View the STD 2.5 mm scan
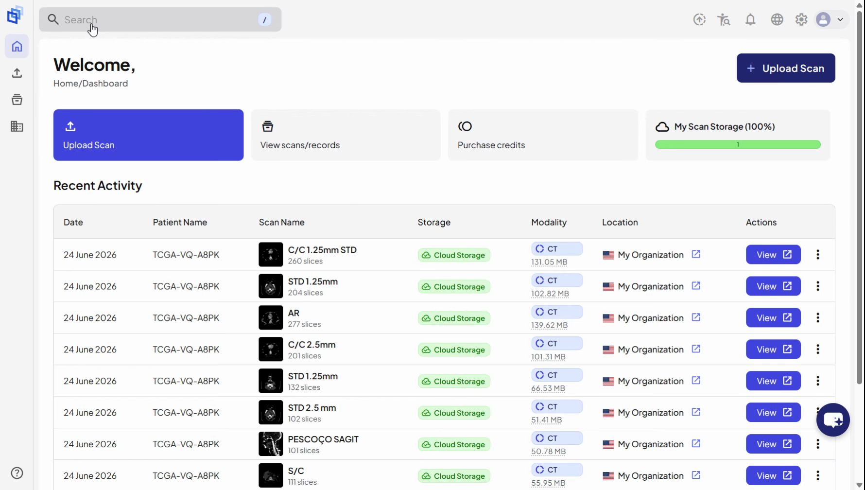This screenshot has height=490, width=865. coord(773,413)
